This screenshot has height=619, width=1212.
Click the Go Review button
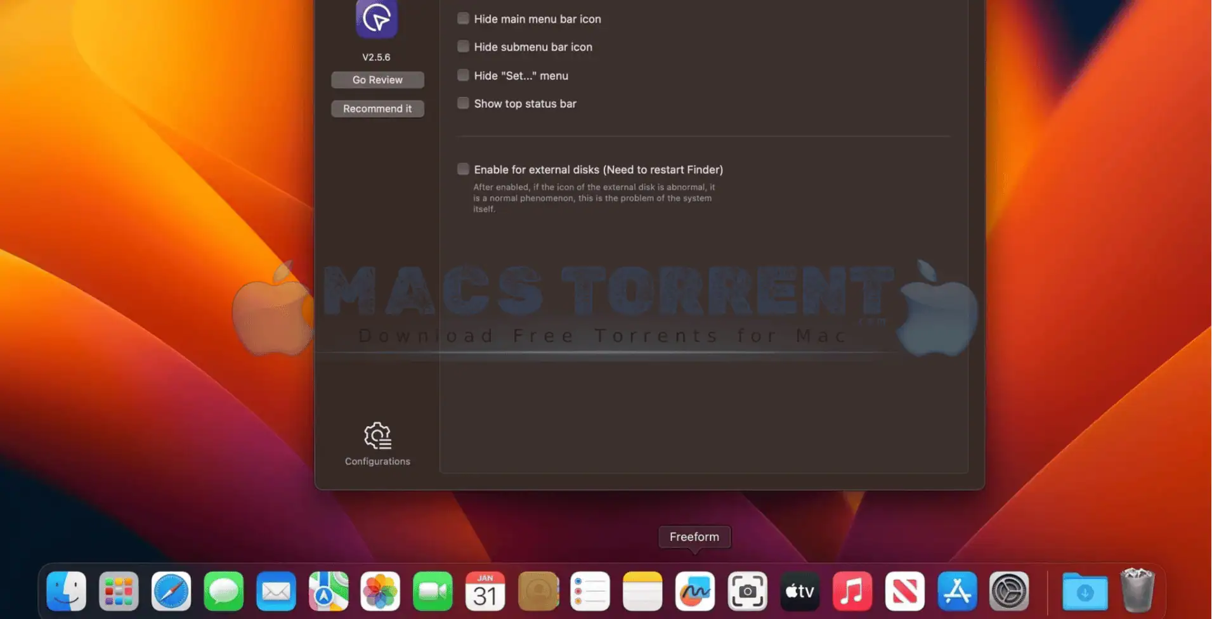(377, 80)
